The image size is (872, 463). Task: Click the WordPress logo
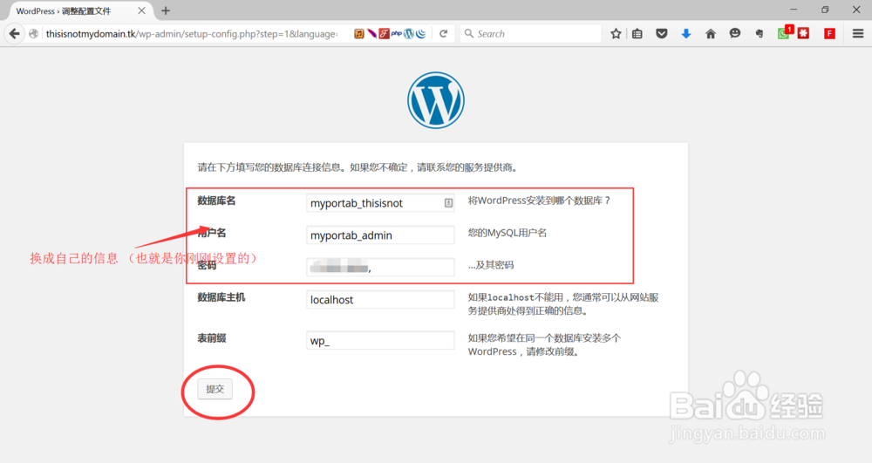click(x=436, y=100)
